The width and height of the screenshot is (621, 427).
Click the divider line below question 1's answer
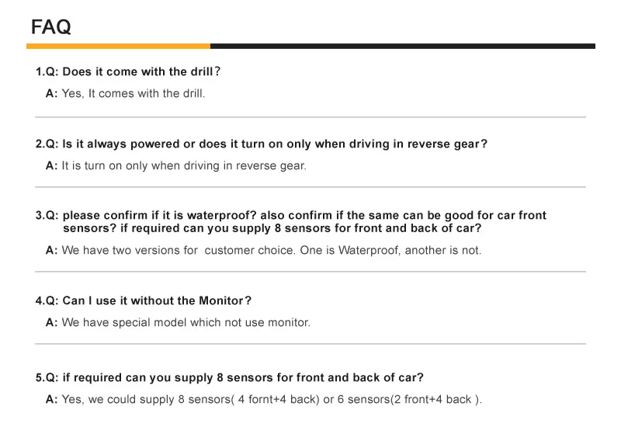point(310,117)
